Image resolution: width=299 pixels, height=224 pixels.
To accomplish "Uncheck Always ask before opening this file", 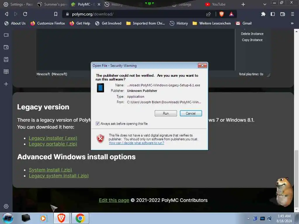I will click(98, 124).
